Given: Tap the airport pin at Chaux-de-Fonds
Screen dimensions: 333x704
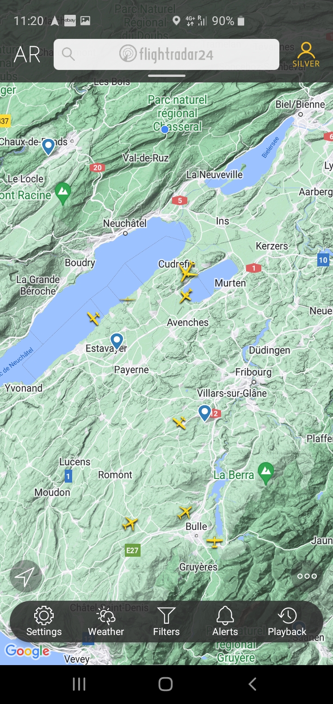Looking at the screenshot, I should point(48,147).
